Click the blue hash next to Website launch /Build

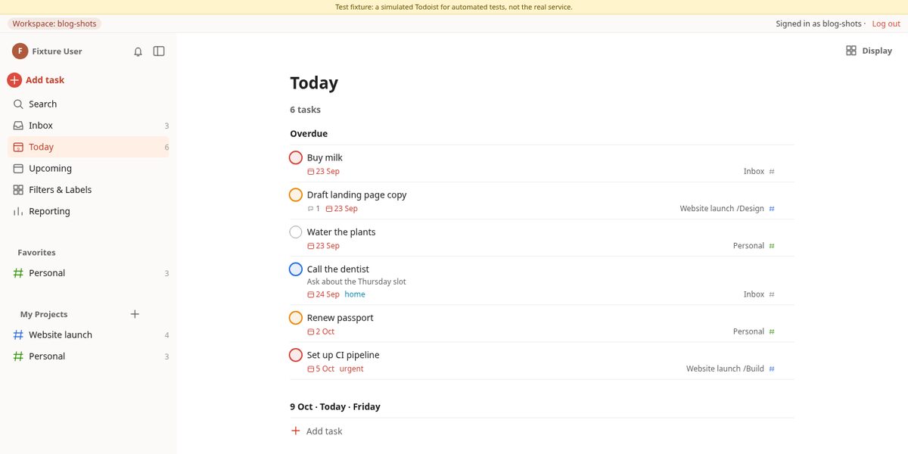772,369
